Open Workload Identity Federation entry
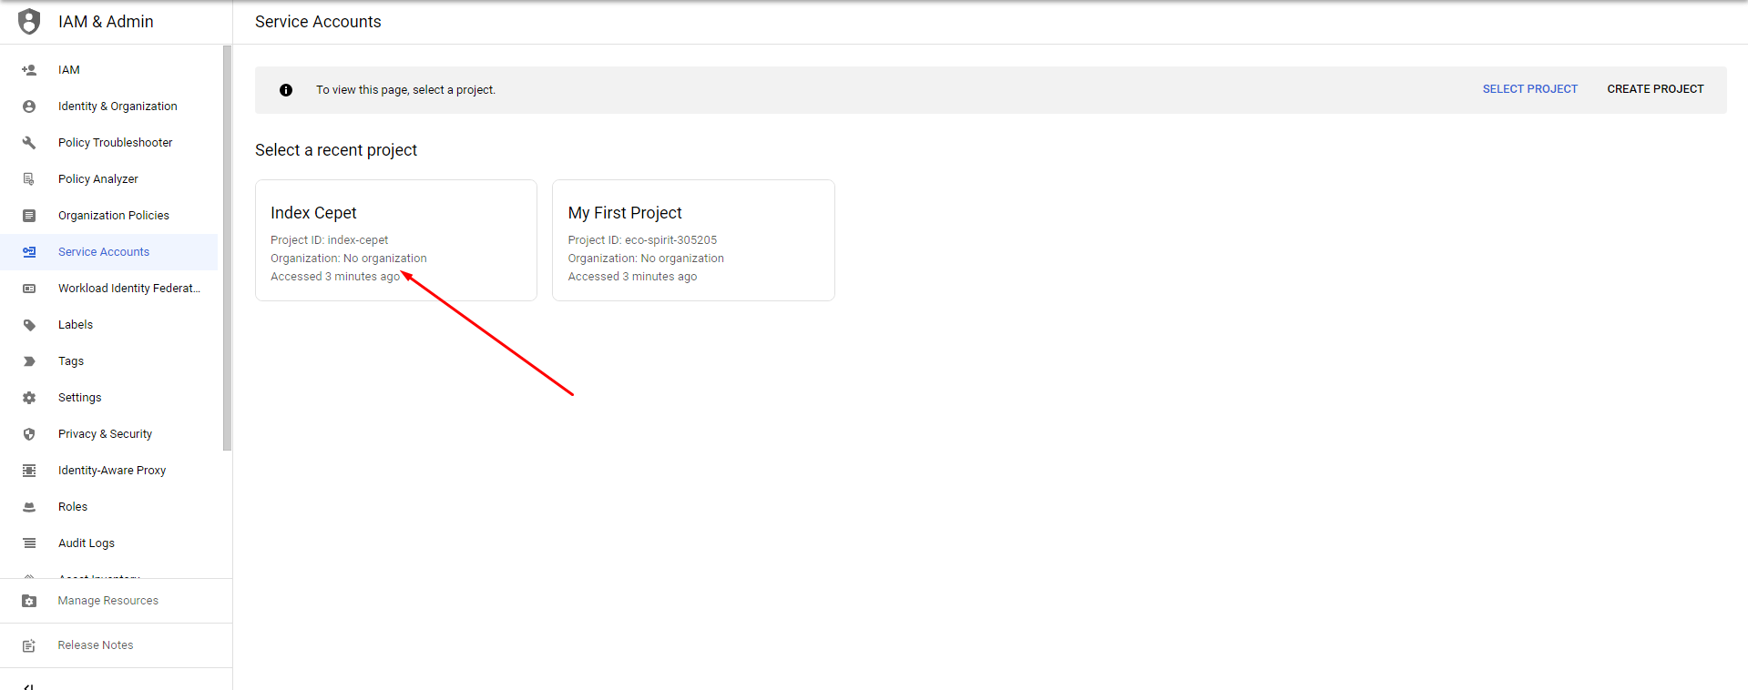1748x690 pixels. 109,289
